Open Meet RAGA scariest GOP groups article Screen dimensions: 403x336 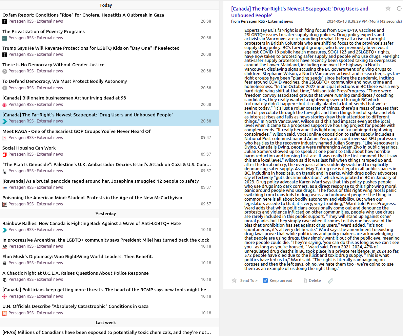pos(109,134)
